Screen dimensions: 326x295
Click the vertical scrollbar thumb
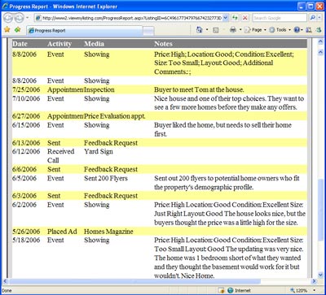tap(320, 210)
